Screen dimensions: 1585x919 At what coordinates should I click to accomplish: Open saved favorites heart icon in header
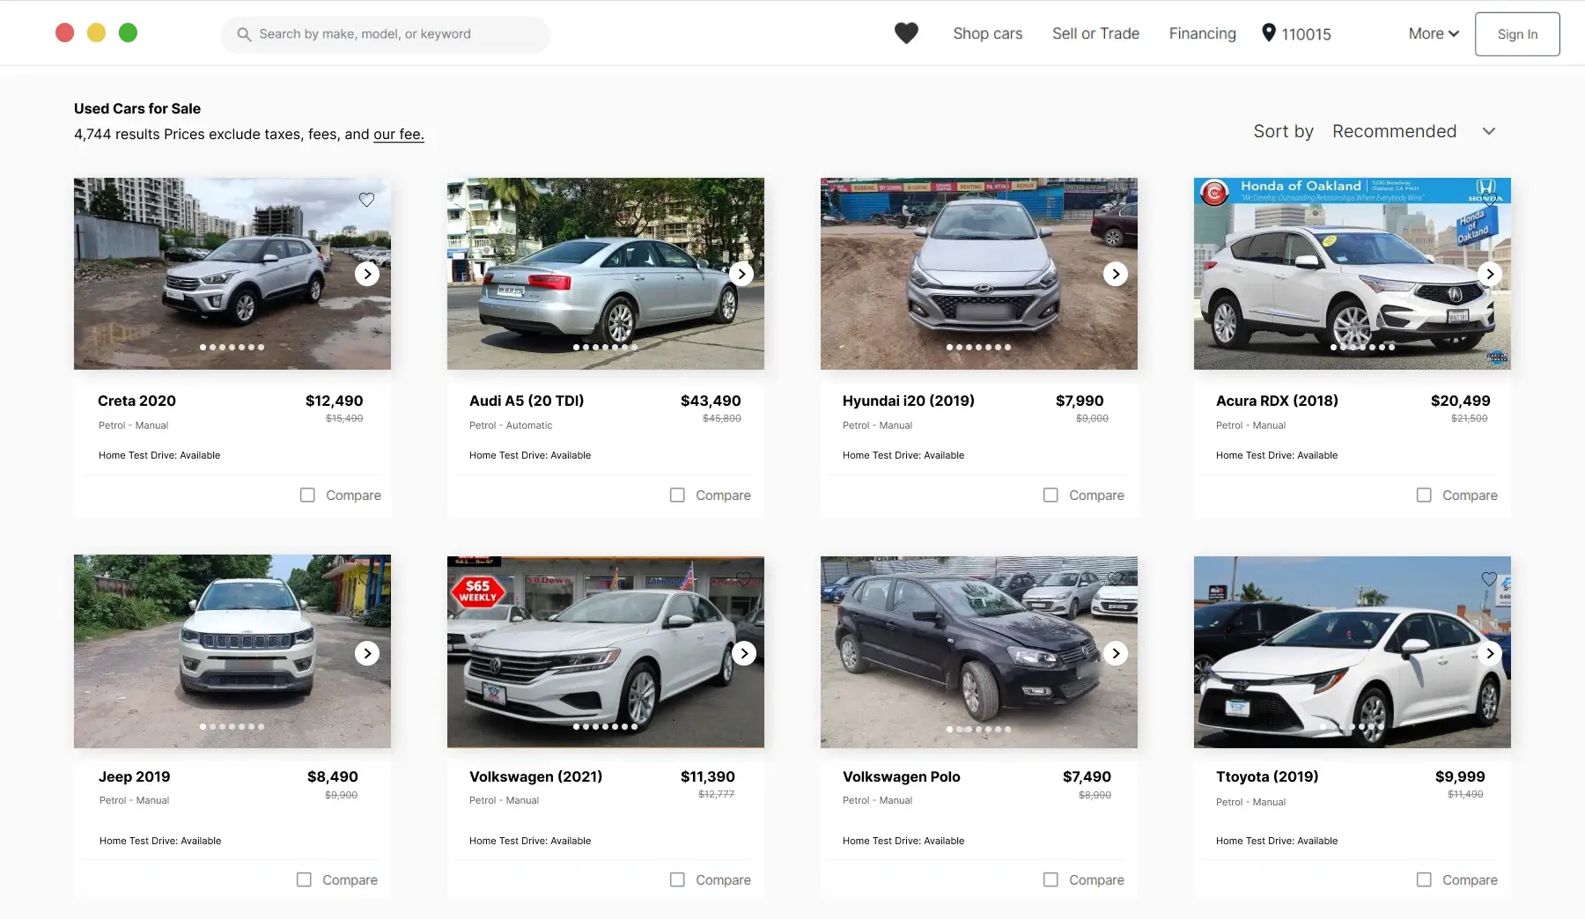[x=906, y=33]
